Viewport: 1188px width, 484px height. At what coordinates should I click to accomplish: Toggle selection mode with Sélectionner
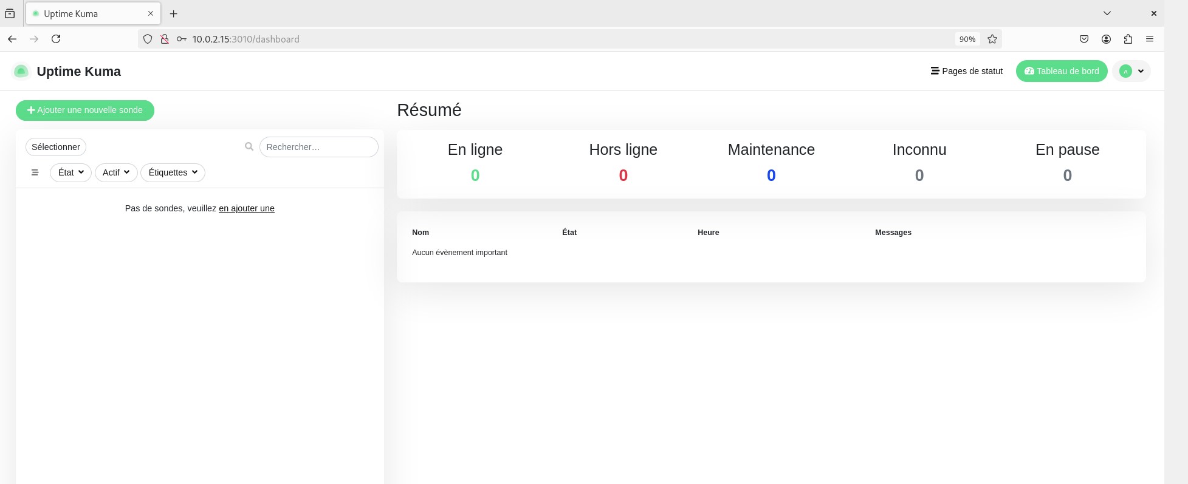[x=56, y=147]
